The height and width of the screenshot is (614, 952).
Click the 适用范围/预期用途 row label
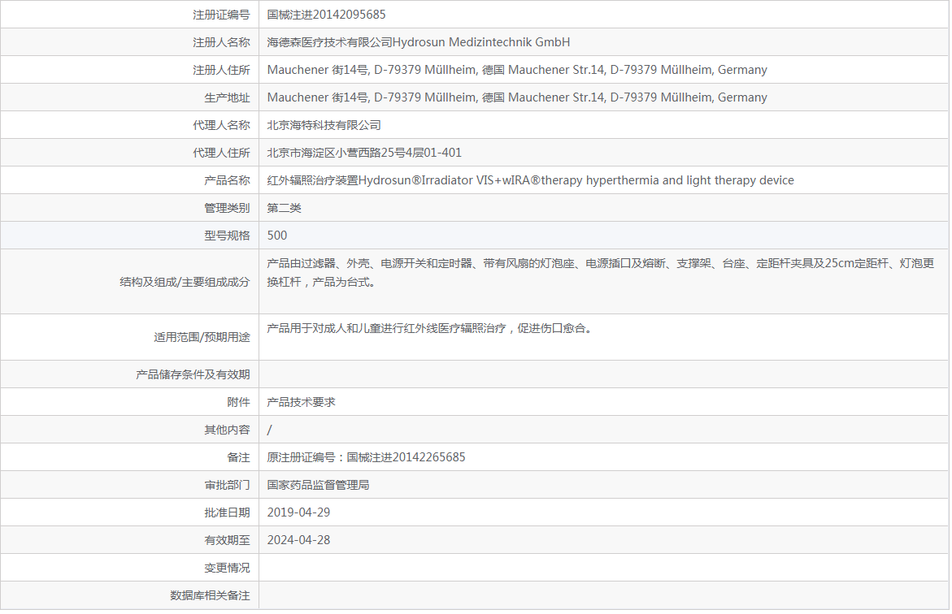[202, 337]
